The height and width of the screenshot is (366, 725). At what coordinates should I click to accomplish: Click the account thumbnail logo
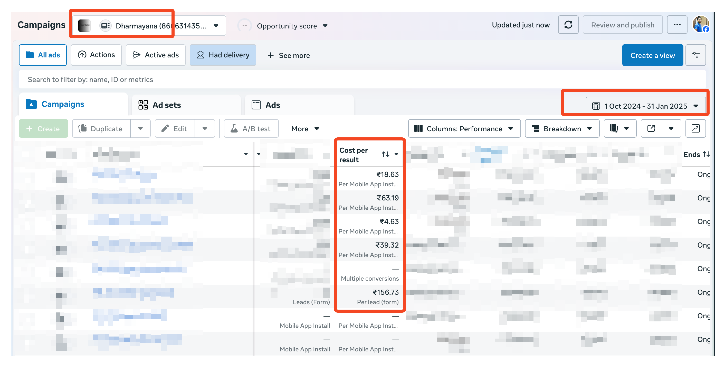[84, 26]
